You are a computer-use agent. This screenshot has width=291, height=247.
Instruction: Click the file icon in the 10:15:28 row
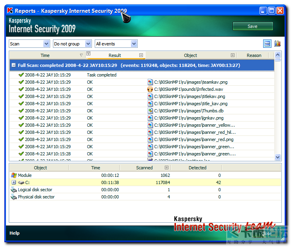click(x=150, y=154)
